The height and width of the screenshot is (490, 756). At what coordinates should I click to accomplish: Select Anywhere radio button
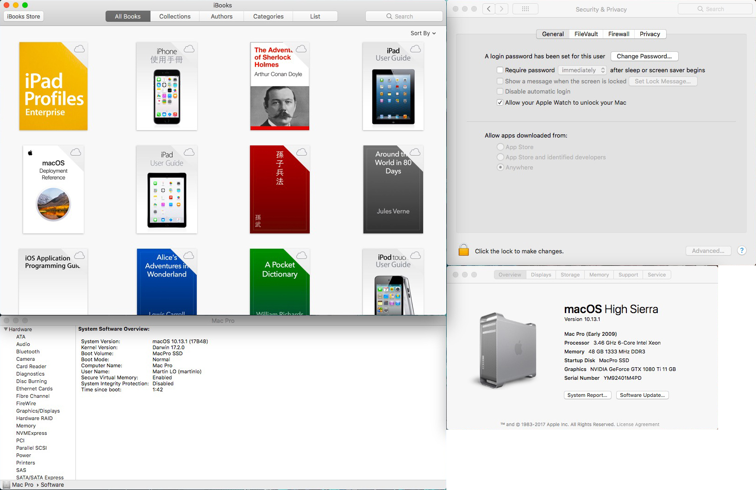point(500,167)
